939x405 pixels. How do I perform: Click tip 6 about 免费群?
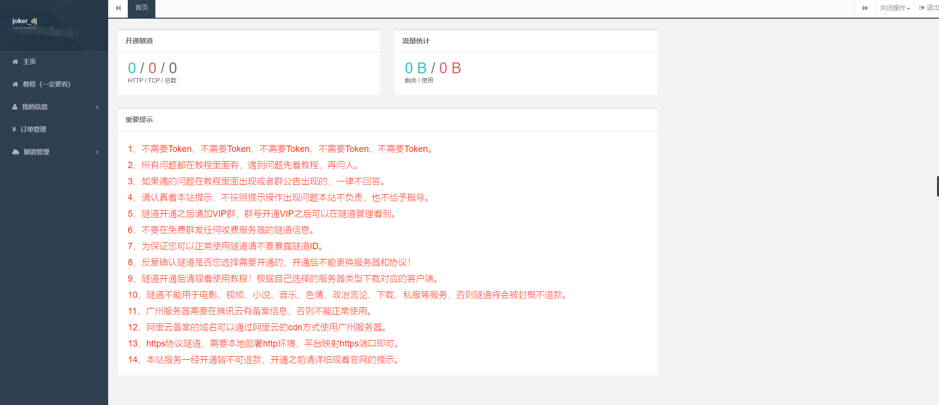(223, 230)
